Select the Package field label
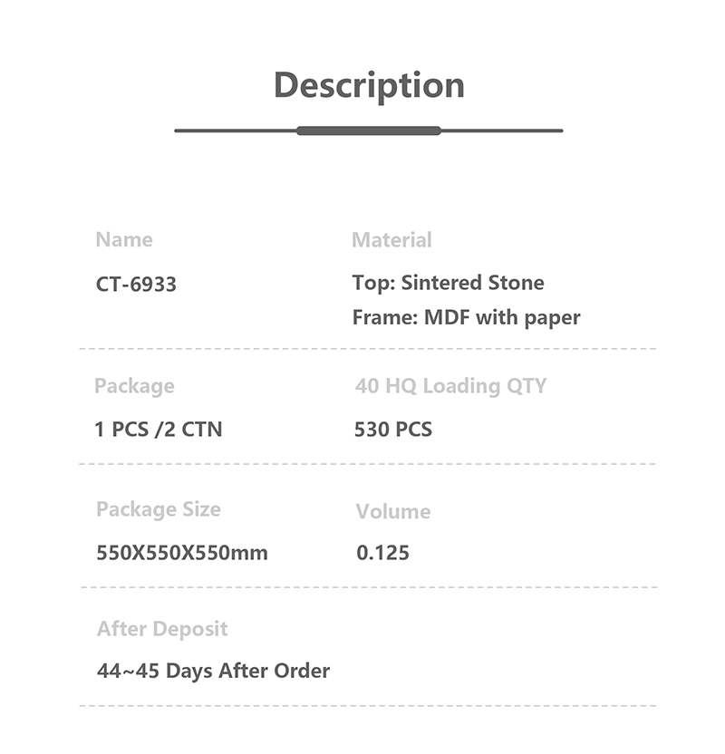 (x=134, y=386)
